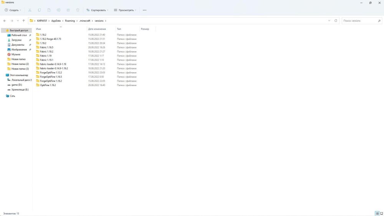The height and width of the screenshot is (216, 384).
Task: Expand chevron after .minecraft in path
Action: point(92,21)
